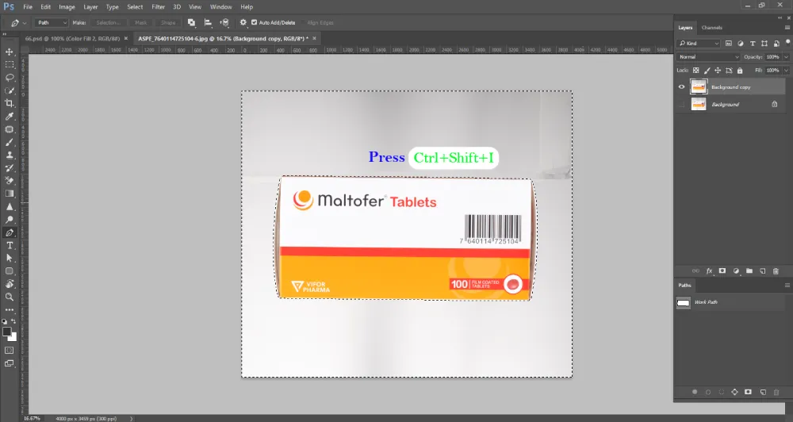Hide the Background copy layer

click(x=681, y=87)
